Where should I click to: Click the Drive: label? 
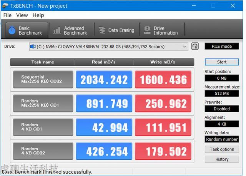point(10,46)
